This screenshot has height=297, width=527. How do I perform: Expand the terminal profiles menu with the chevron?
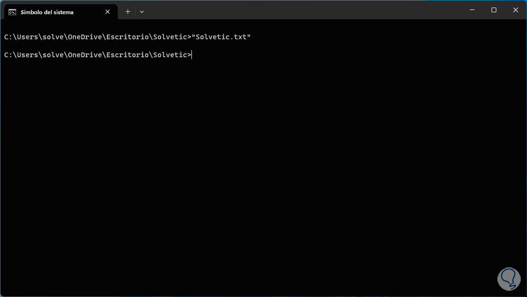pos(141,11)
